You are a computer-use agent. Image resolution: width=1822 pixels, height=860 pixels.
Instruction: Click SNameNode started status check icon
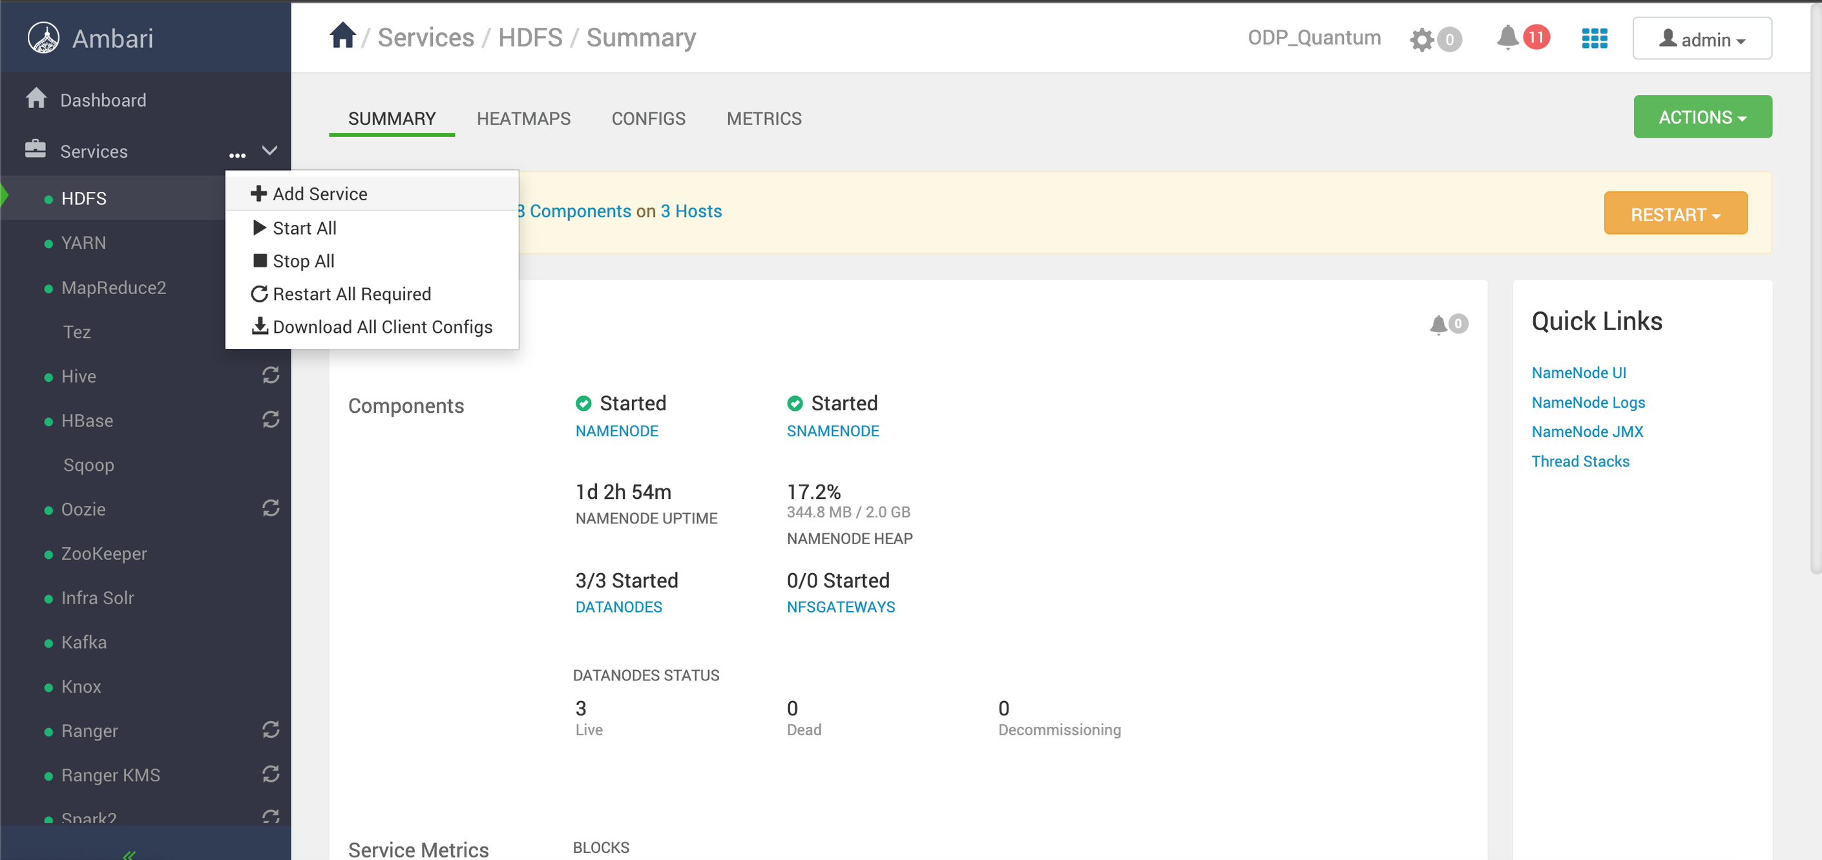coord(795,403)
